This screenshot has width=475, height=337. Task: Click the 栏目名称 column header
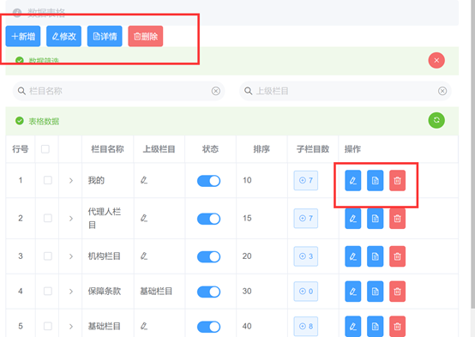point(107,149)
